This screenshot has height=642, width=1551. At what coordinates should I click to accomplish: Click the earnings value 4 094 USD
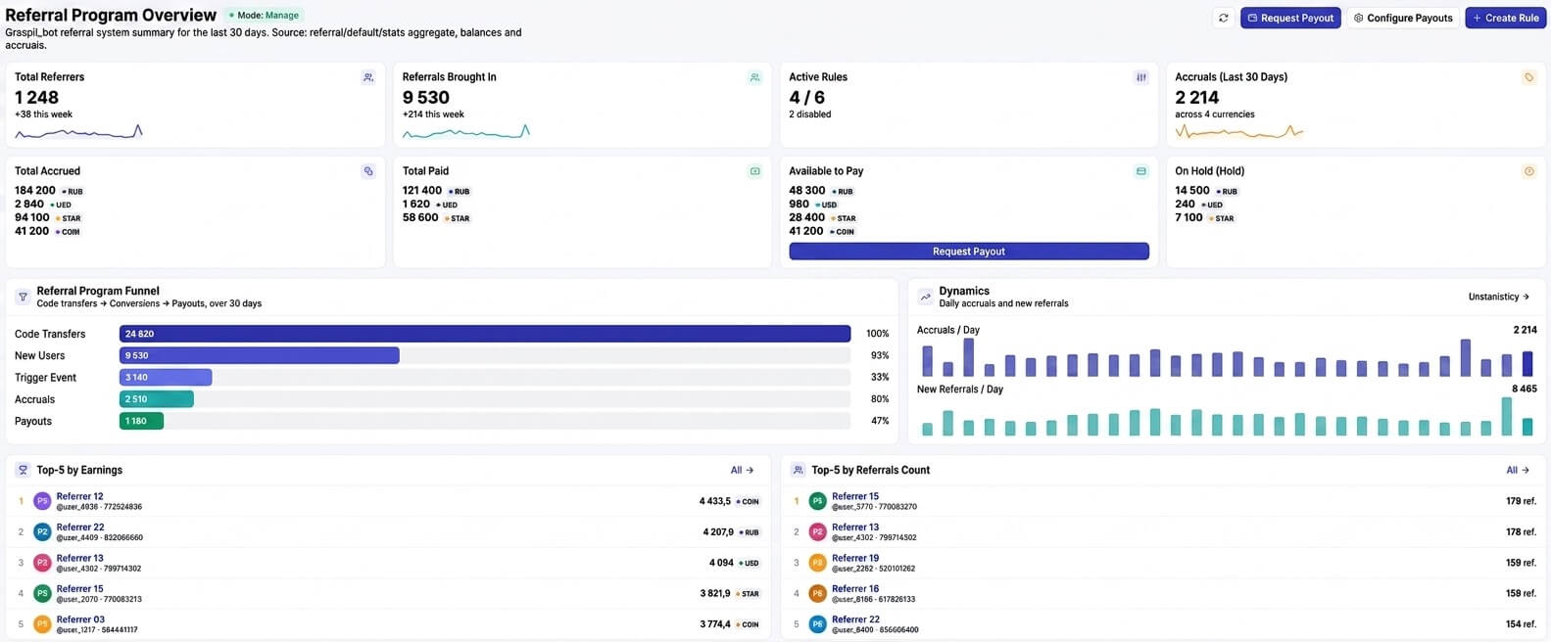[734, 563]
